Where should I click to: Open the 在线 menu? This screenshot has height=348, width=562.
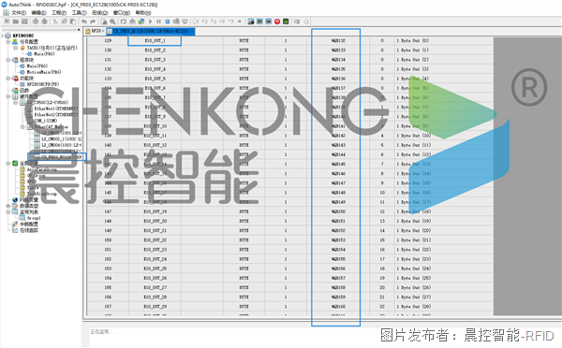[99, 12]
